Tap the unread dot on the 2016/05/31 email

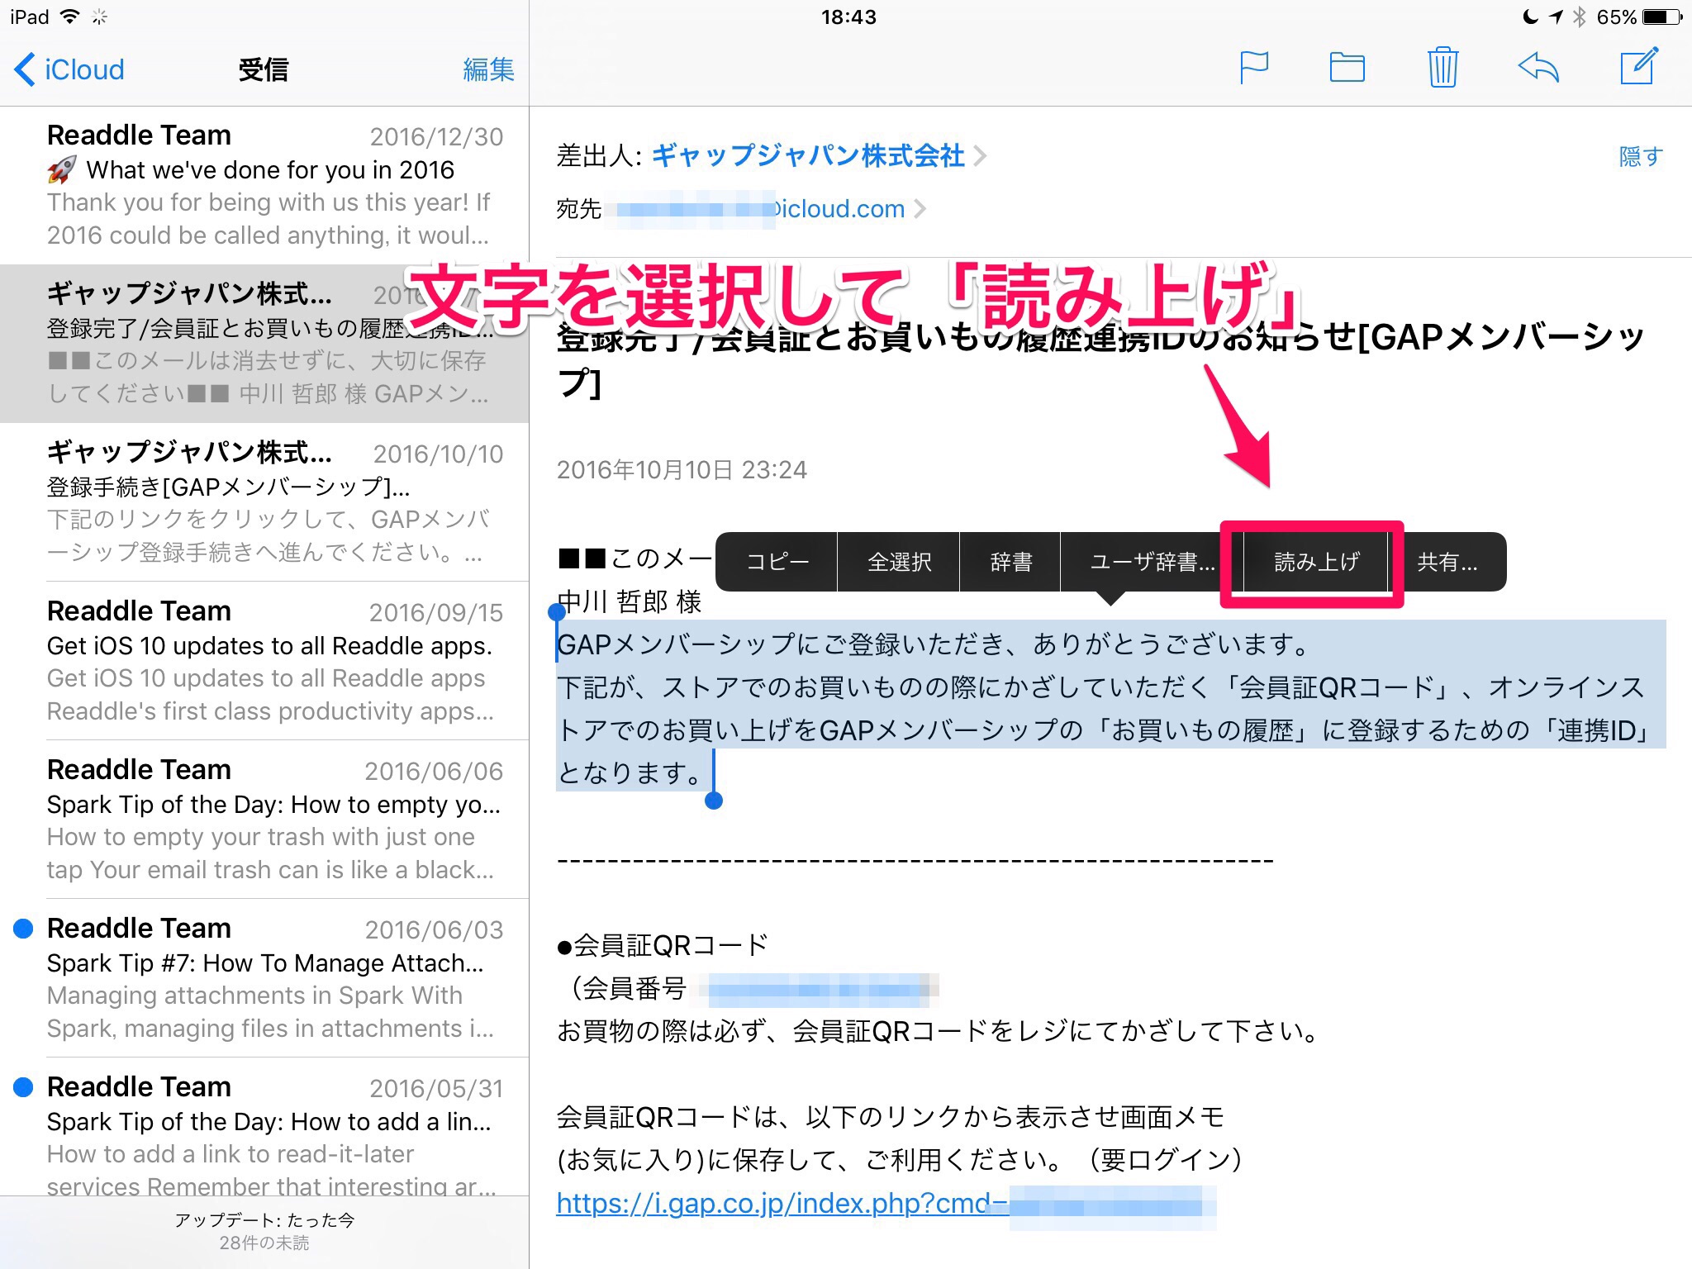coord(24,1087)
